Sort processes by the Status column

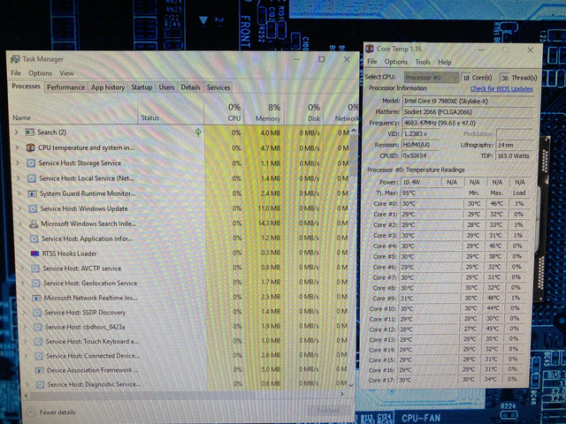149,117
